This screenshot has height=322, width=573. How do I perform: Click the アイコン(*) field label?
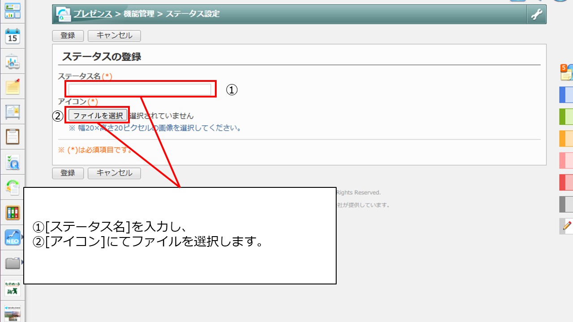pos(78,102)
